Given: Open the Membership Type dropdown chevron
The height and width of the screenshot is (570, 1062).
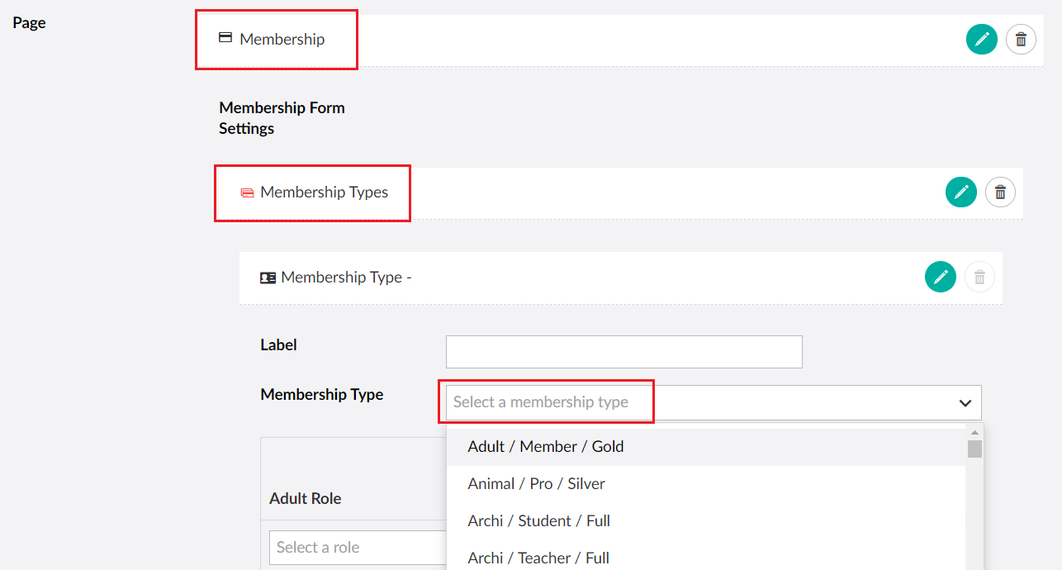Looking at the screenshot, I should (965, 403).
